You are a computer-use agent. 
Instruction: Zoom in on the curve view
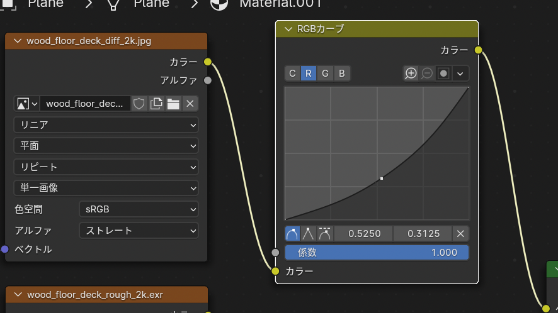click(x=411, y=74)
